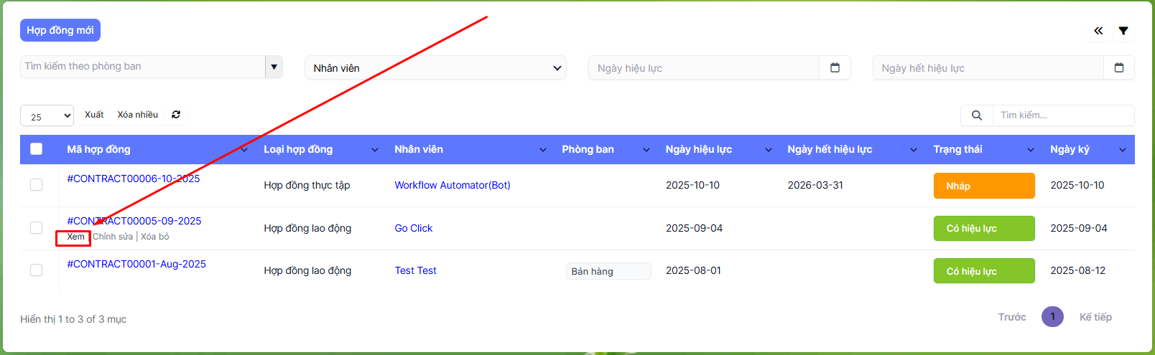This screenshot has width=1155, height=355.
Task: Click Xóa nhiều bulk delete option
Action: pyautogui.click(x=138, y=115)
